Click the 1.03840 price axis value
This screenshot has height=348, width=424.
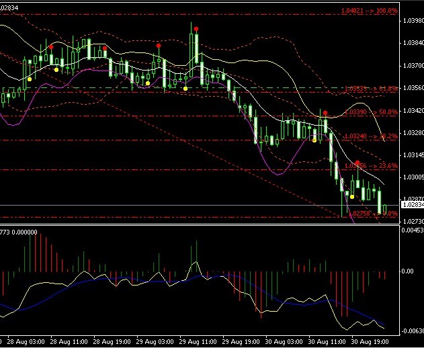coord(413,43)
